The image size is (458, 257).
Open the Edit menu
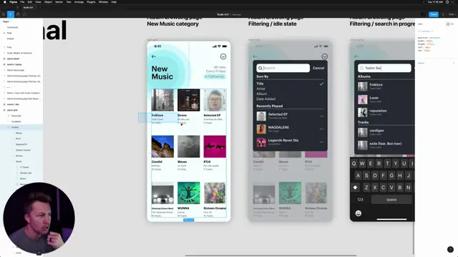(30, 2)
